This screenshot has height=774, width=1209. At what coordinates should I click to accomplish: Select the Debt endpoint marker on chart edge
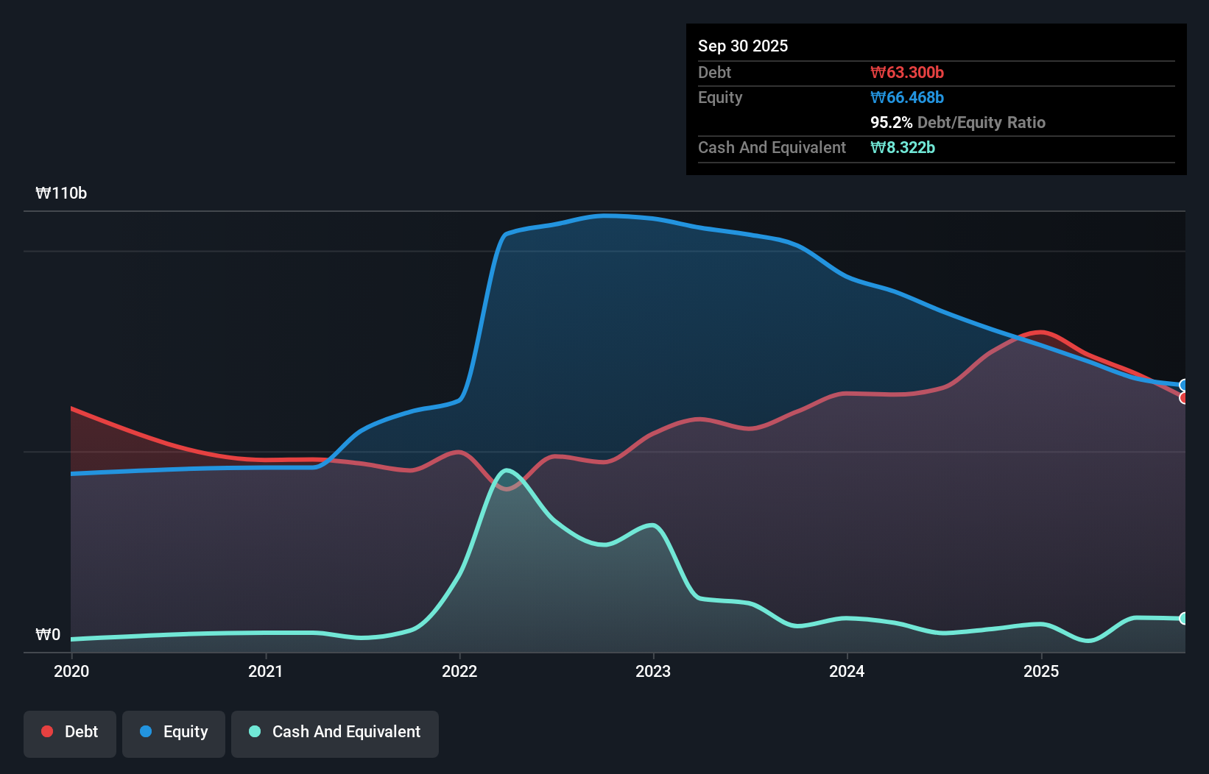(x=1184, y=398)
